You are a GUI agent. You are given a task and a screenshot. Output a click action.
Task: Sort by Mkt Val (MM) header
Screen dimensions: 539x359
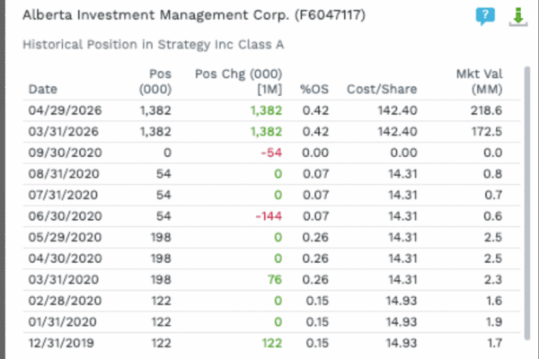[479, 82]
